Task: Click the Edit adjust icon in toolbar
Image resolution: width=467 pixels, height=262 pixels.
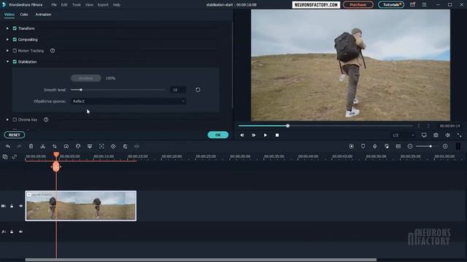Action: [125, 146]
